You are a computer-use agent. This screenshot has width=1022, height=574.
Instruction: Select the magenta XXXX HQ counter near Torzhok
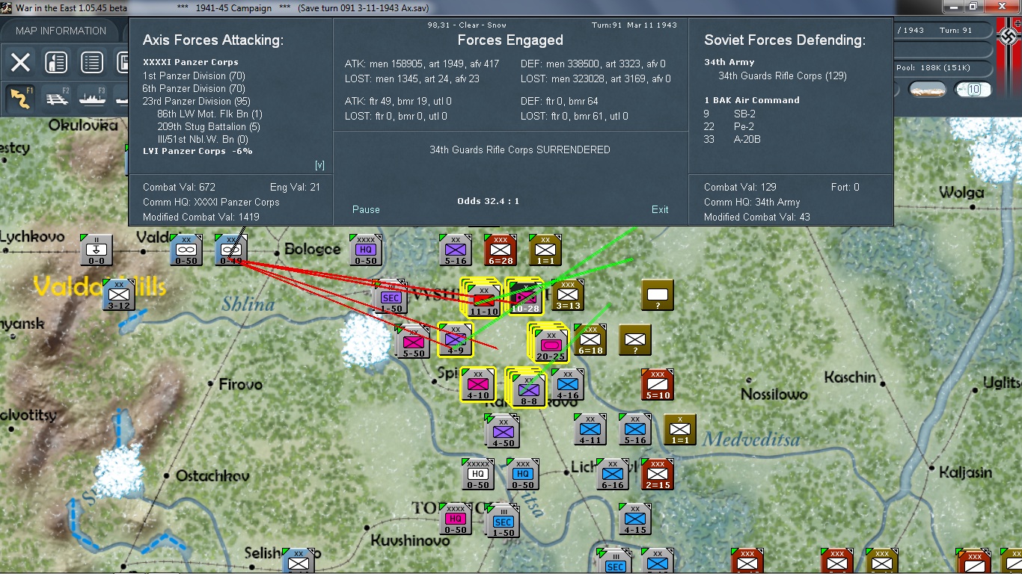pyautogui.click(x=456, y=518)
